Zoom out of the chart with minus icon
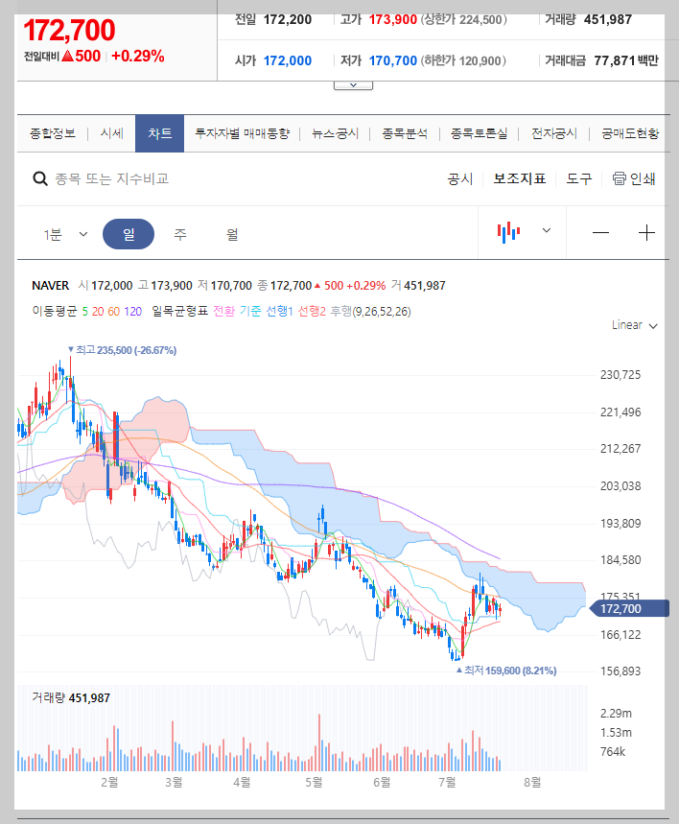Viewport: 679px width, 824px height. pyautogui.click(x=601, y=232)
